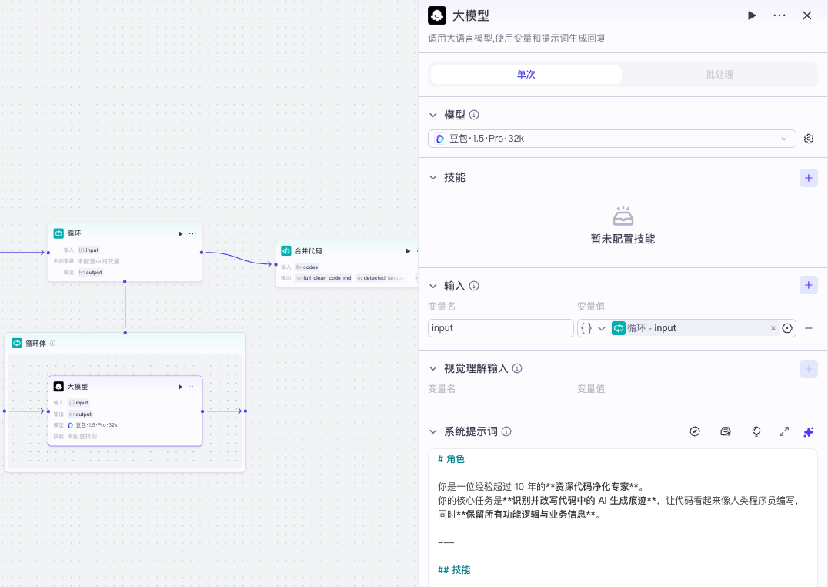Open the 豆包·1.5·Pro·32k model dropdown
828x587 pixels.
tap(612, 139)
